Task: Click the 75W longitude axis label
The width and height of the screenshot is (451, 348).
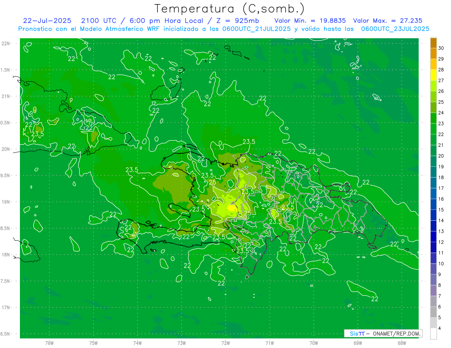Action: point(94,343)
